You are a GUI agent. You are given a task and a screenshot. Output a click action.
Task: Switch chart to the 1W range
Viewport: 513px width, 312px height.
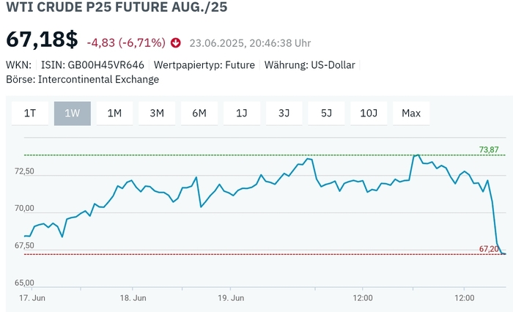coord(72,113)
